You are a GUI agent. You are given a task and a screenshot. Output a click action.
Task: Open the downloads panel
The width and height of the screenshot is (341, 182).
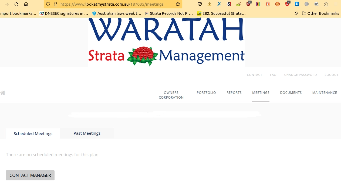click(x=210, y=4)
